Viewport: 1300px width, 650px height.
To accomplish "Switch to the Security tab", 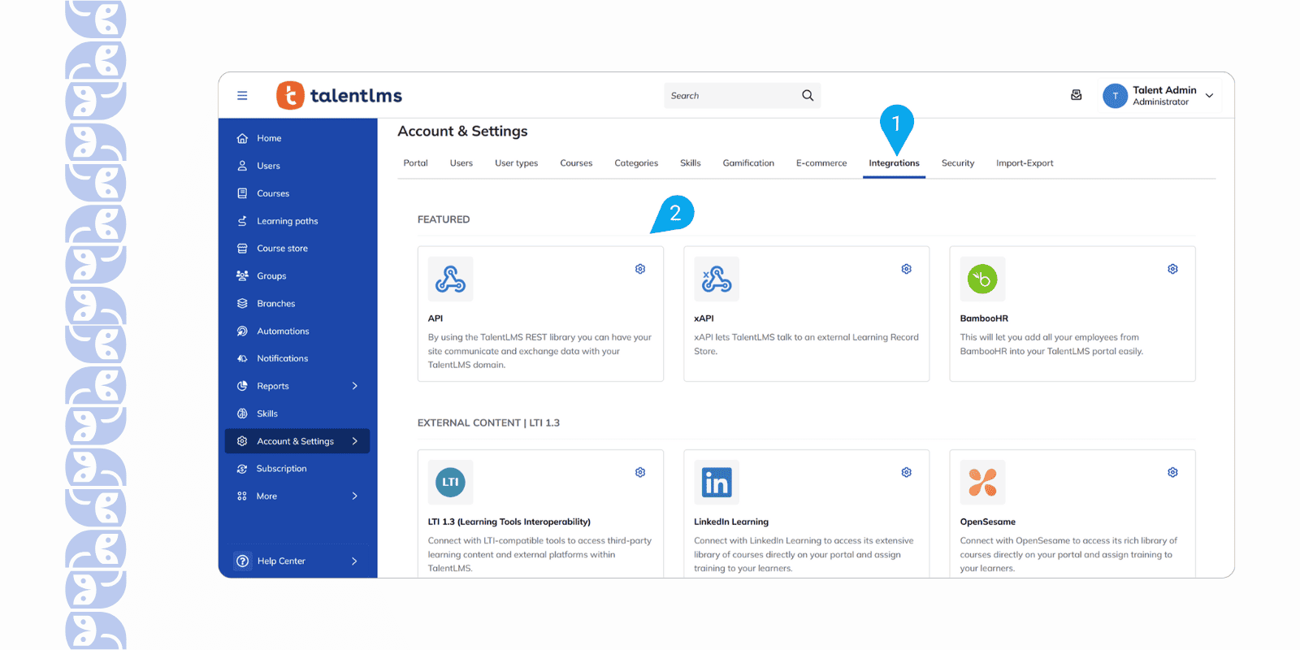I will 958,163.
